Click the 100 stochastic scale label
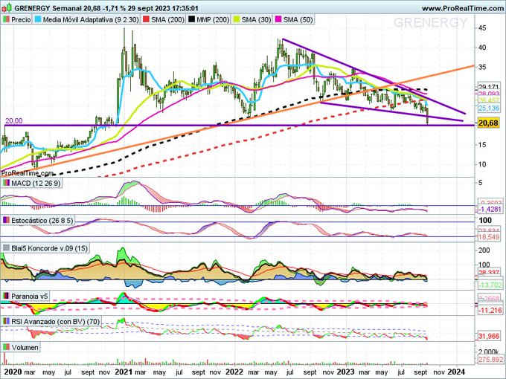506x379 pixels. (485, 221)
